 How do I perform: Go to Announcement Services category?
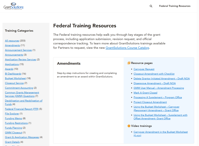tap(18, 50)
